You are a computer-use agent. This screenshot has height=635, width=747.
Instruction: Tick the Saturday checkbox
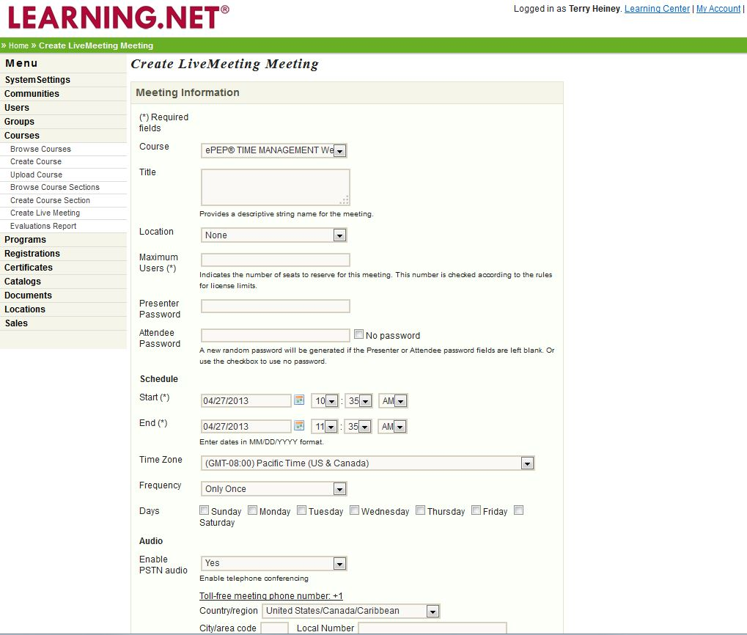[x=519, y=510]
